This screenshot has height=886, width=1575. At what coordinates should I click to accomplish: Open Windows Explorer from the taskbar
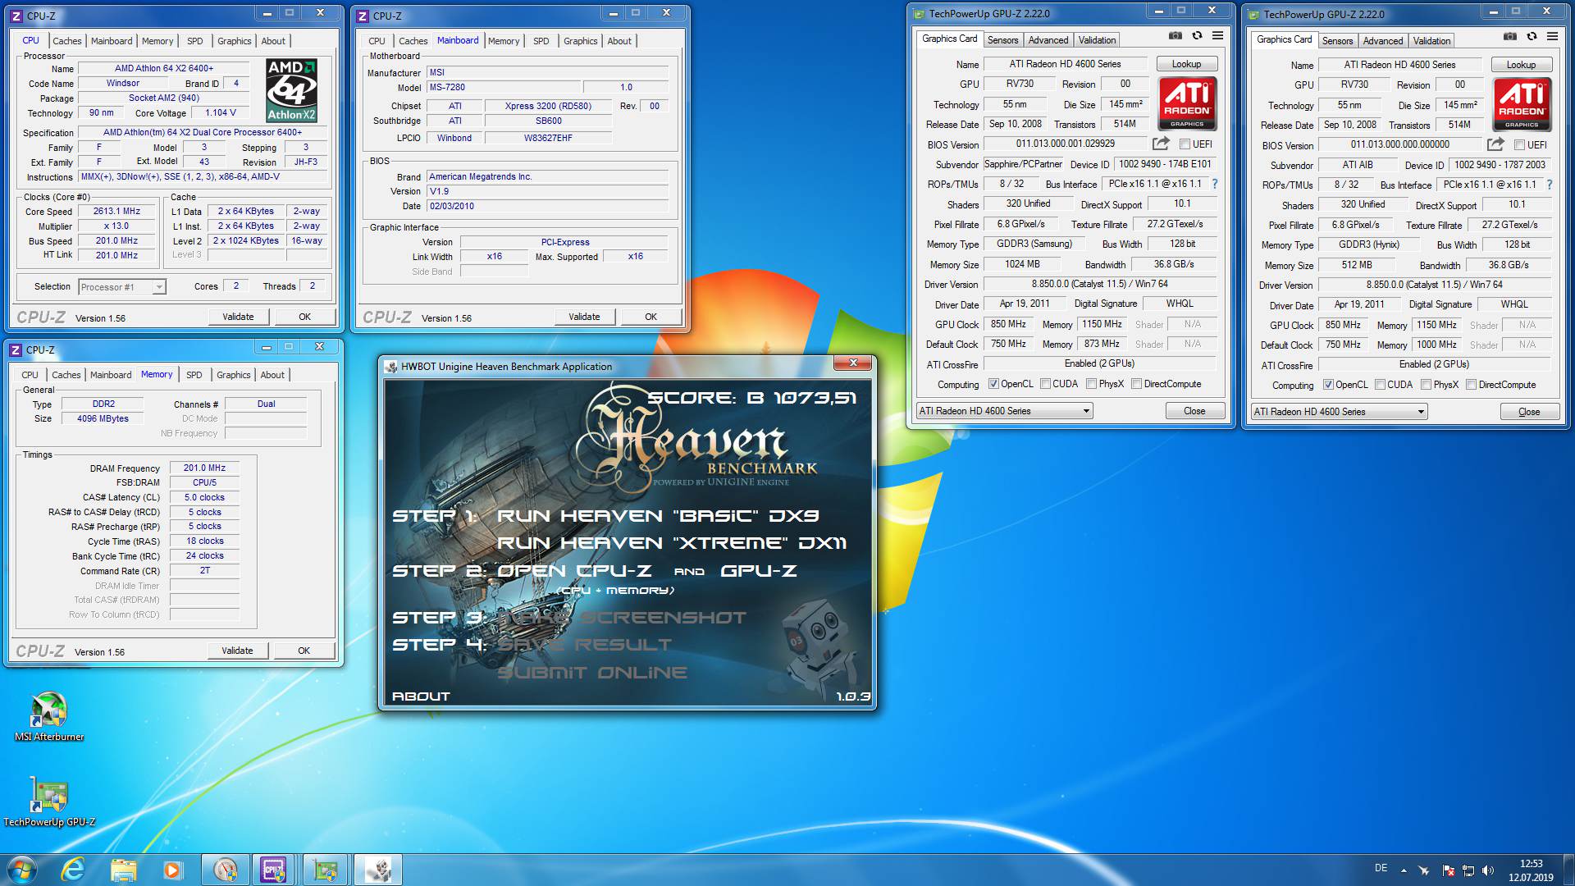123,870
